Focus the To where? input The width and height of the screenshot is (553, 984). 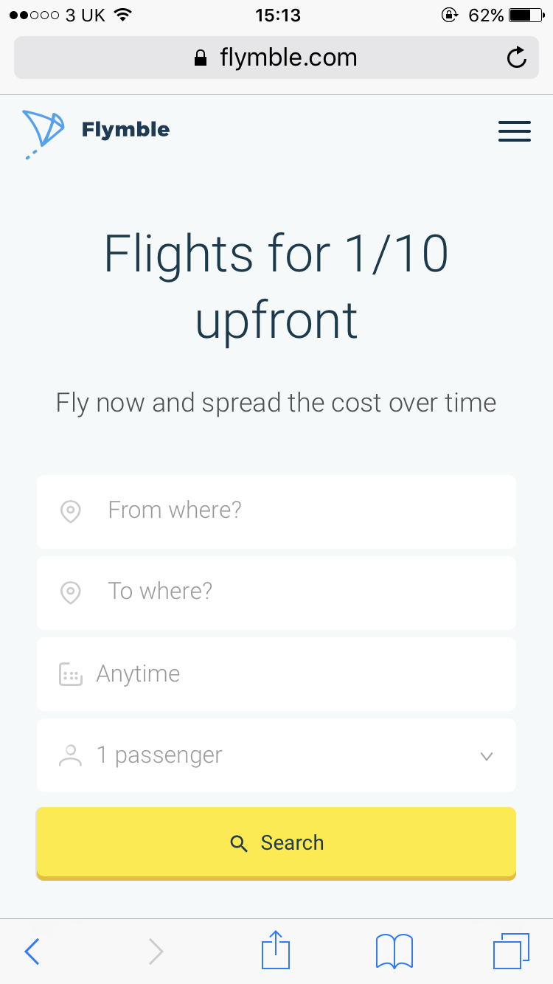point(295,592)
